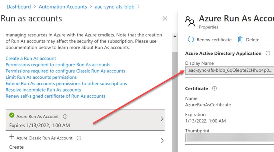274x152 pixels.
Task: Click Expires 1/13/2022, 1:00 AM text
Action: pos(40,125)
